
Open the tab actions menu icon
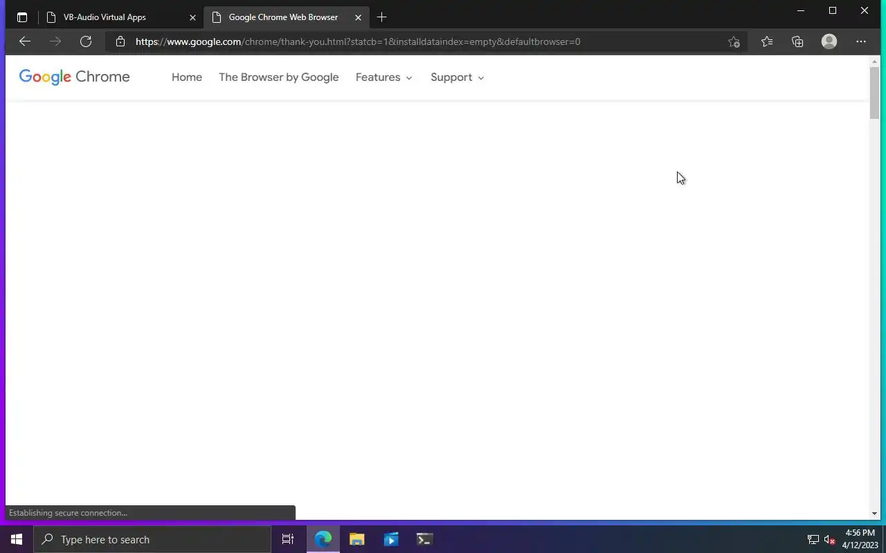coord(22,17)
